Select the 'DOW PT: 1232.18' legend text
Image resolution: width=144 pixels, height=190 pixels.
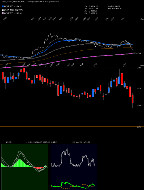coord(13,14)
